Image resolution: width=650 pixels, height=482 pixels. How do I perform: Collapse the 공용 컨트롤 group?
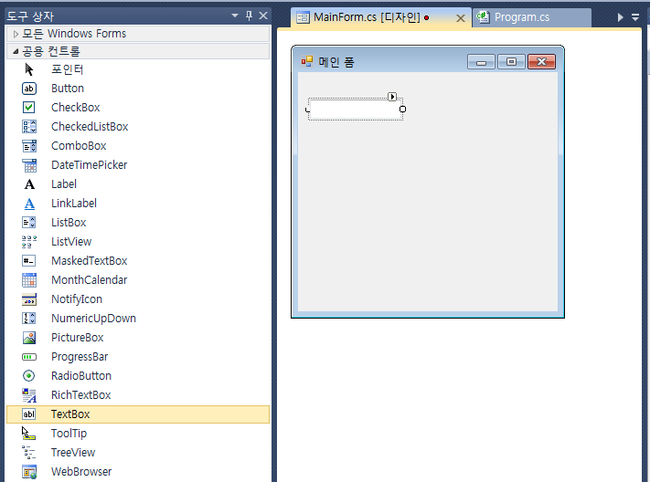[x=16, y=51]
